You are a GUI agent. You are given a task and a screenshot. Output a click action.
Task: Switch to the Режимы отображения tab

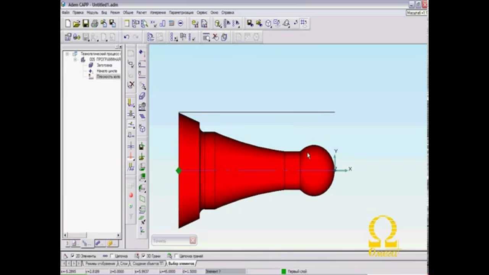[x=100, y=264]
